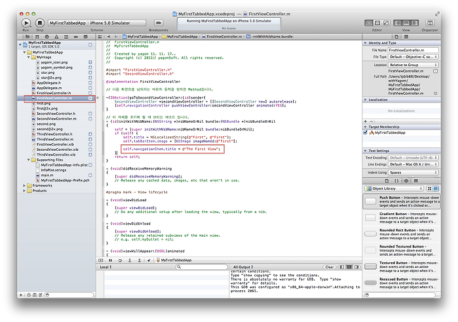The height and width of the screenshot is (322, 458).
Task: Open the Indent Using Spaces dropdown
Action: pos(413,172)
